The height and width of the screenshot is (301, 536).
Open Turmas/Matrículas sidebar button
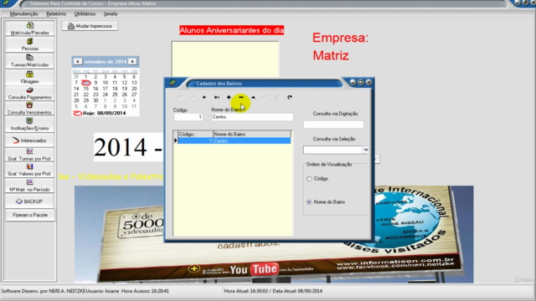[30, 61]
